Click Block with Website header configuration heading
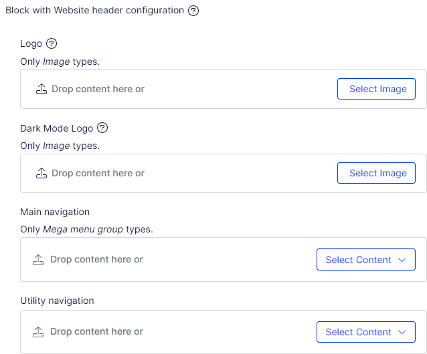427x354 pixels. pyautogui.click(x=95, y=10)
